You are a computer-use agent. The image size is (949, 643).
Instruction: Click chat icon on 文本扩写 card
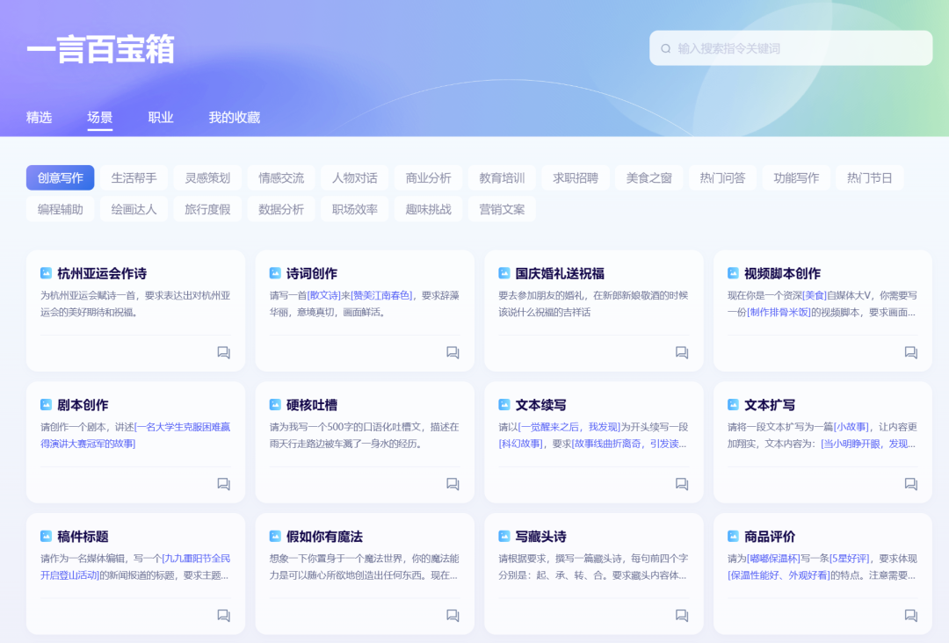[911, 483]
